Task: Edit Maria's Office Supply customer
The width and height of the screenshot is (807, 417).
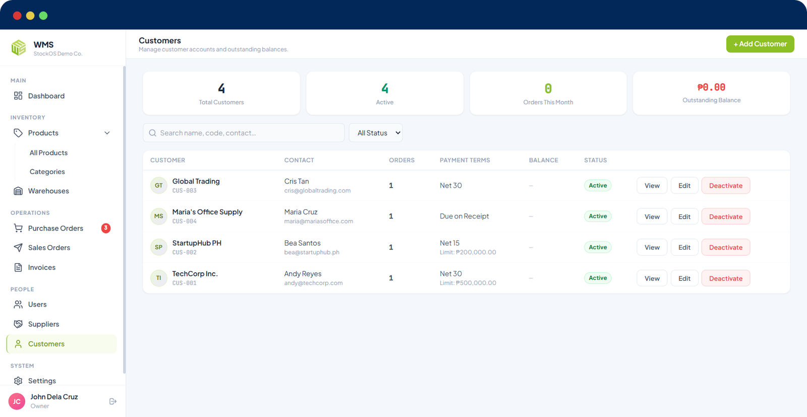Action: (684, 217)
